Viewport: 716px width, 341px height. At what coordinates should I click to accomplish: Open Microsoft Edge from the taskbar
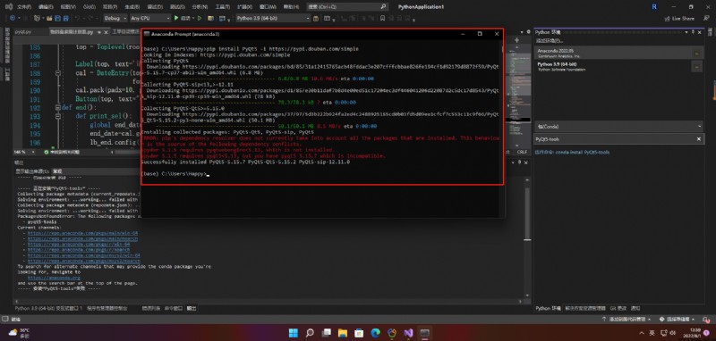[x=375, y=333]
